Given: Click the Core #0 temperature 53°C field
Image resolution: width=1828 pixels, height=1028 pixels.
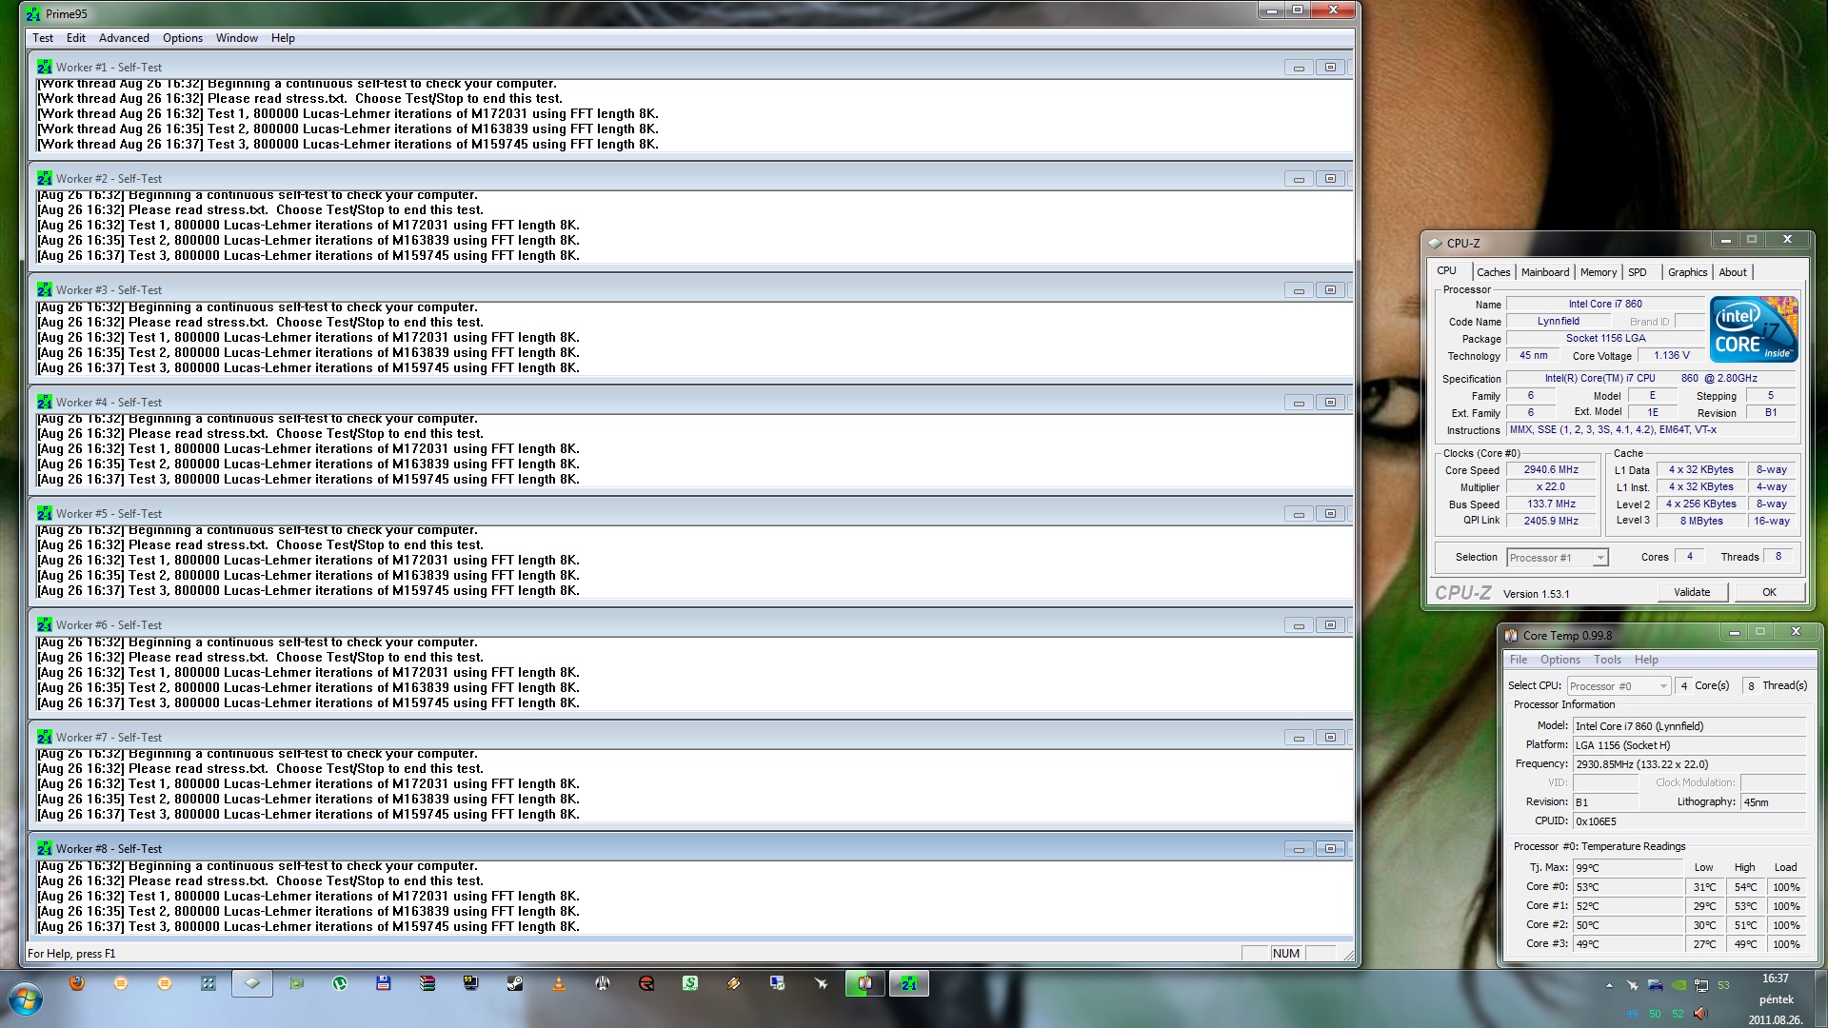Looking at the screenshot, I should pyautogui.click(x=1628, y=887).
